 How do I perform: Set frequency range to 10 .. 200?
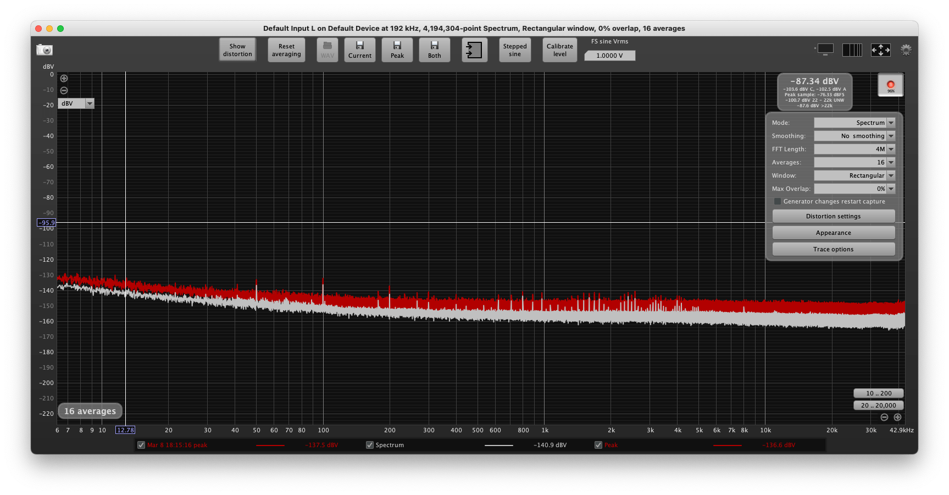tap(879, 393)
